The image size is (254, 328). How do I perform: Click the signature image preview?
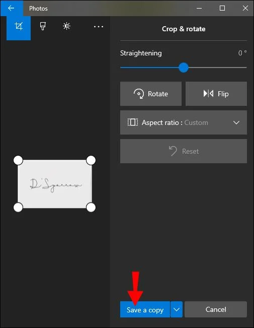coord(55,184)
